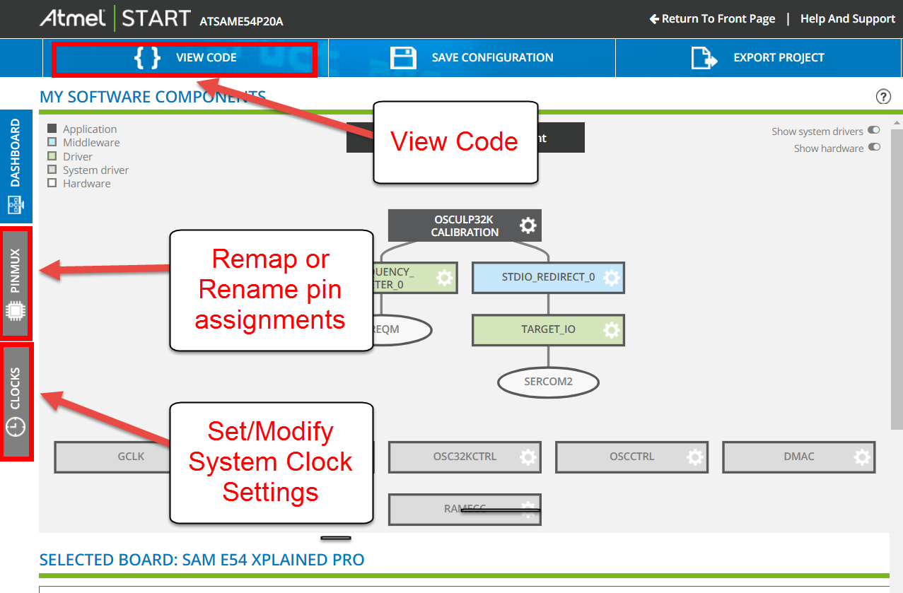Click the Export Project document icon
This screenshot has height=593, width=903.
pyautogui.click(x=704, y=58)
